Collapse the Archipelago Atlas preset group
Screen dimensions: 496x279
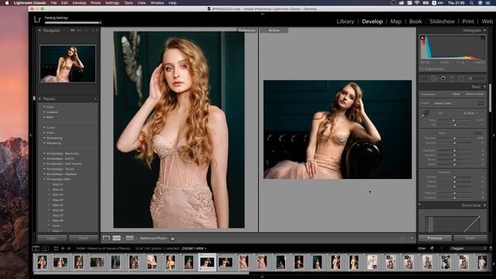pyautogui.click(x=44, y=179)
